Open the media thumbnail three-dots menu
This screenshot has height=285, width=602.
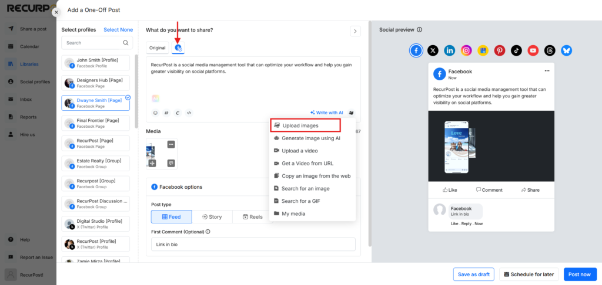171,144
